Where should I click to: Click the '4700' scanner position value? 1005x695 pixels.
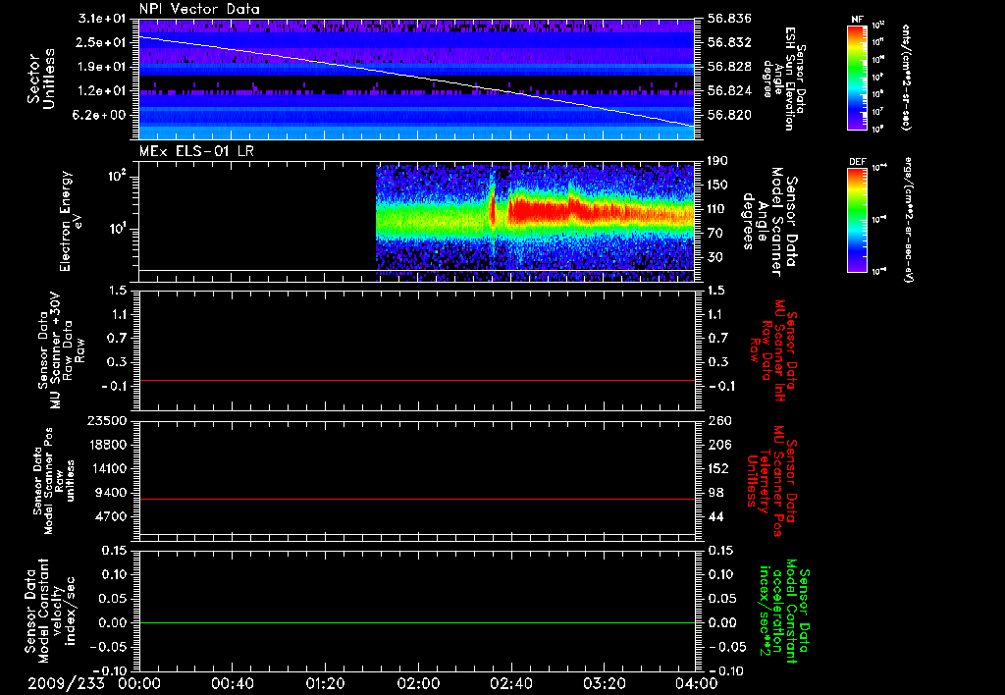[111, 516]
